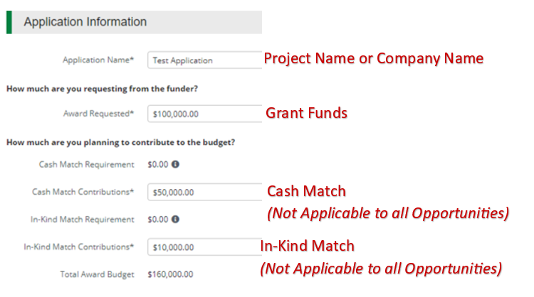
Task: Click the Total Award Budget label
Action: coord(97,274)
